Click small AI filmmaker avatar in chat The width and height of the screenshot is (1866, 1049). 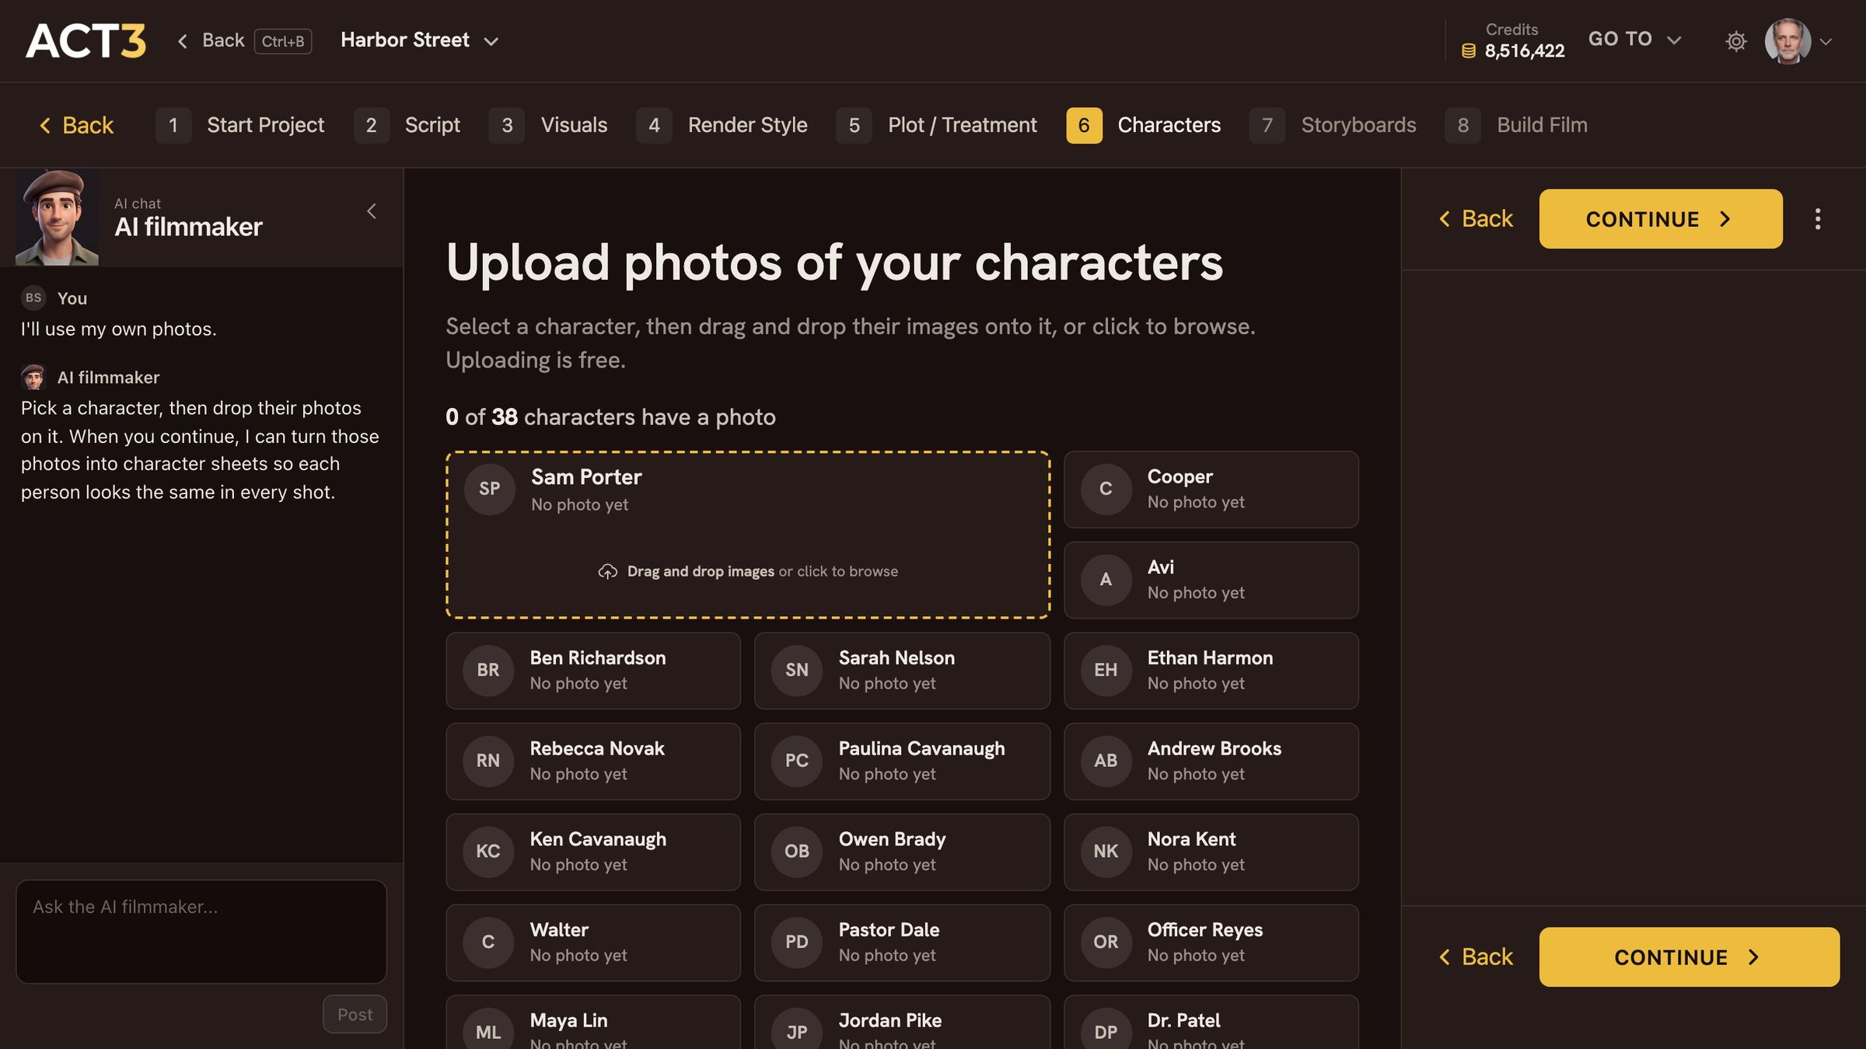tap(33, 377)
